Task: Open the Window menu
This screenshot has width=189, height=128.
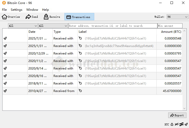Action: (32, 10)
